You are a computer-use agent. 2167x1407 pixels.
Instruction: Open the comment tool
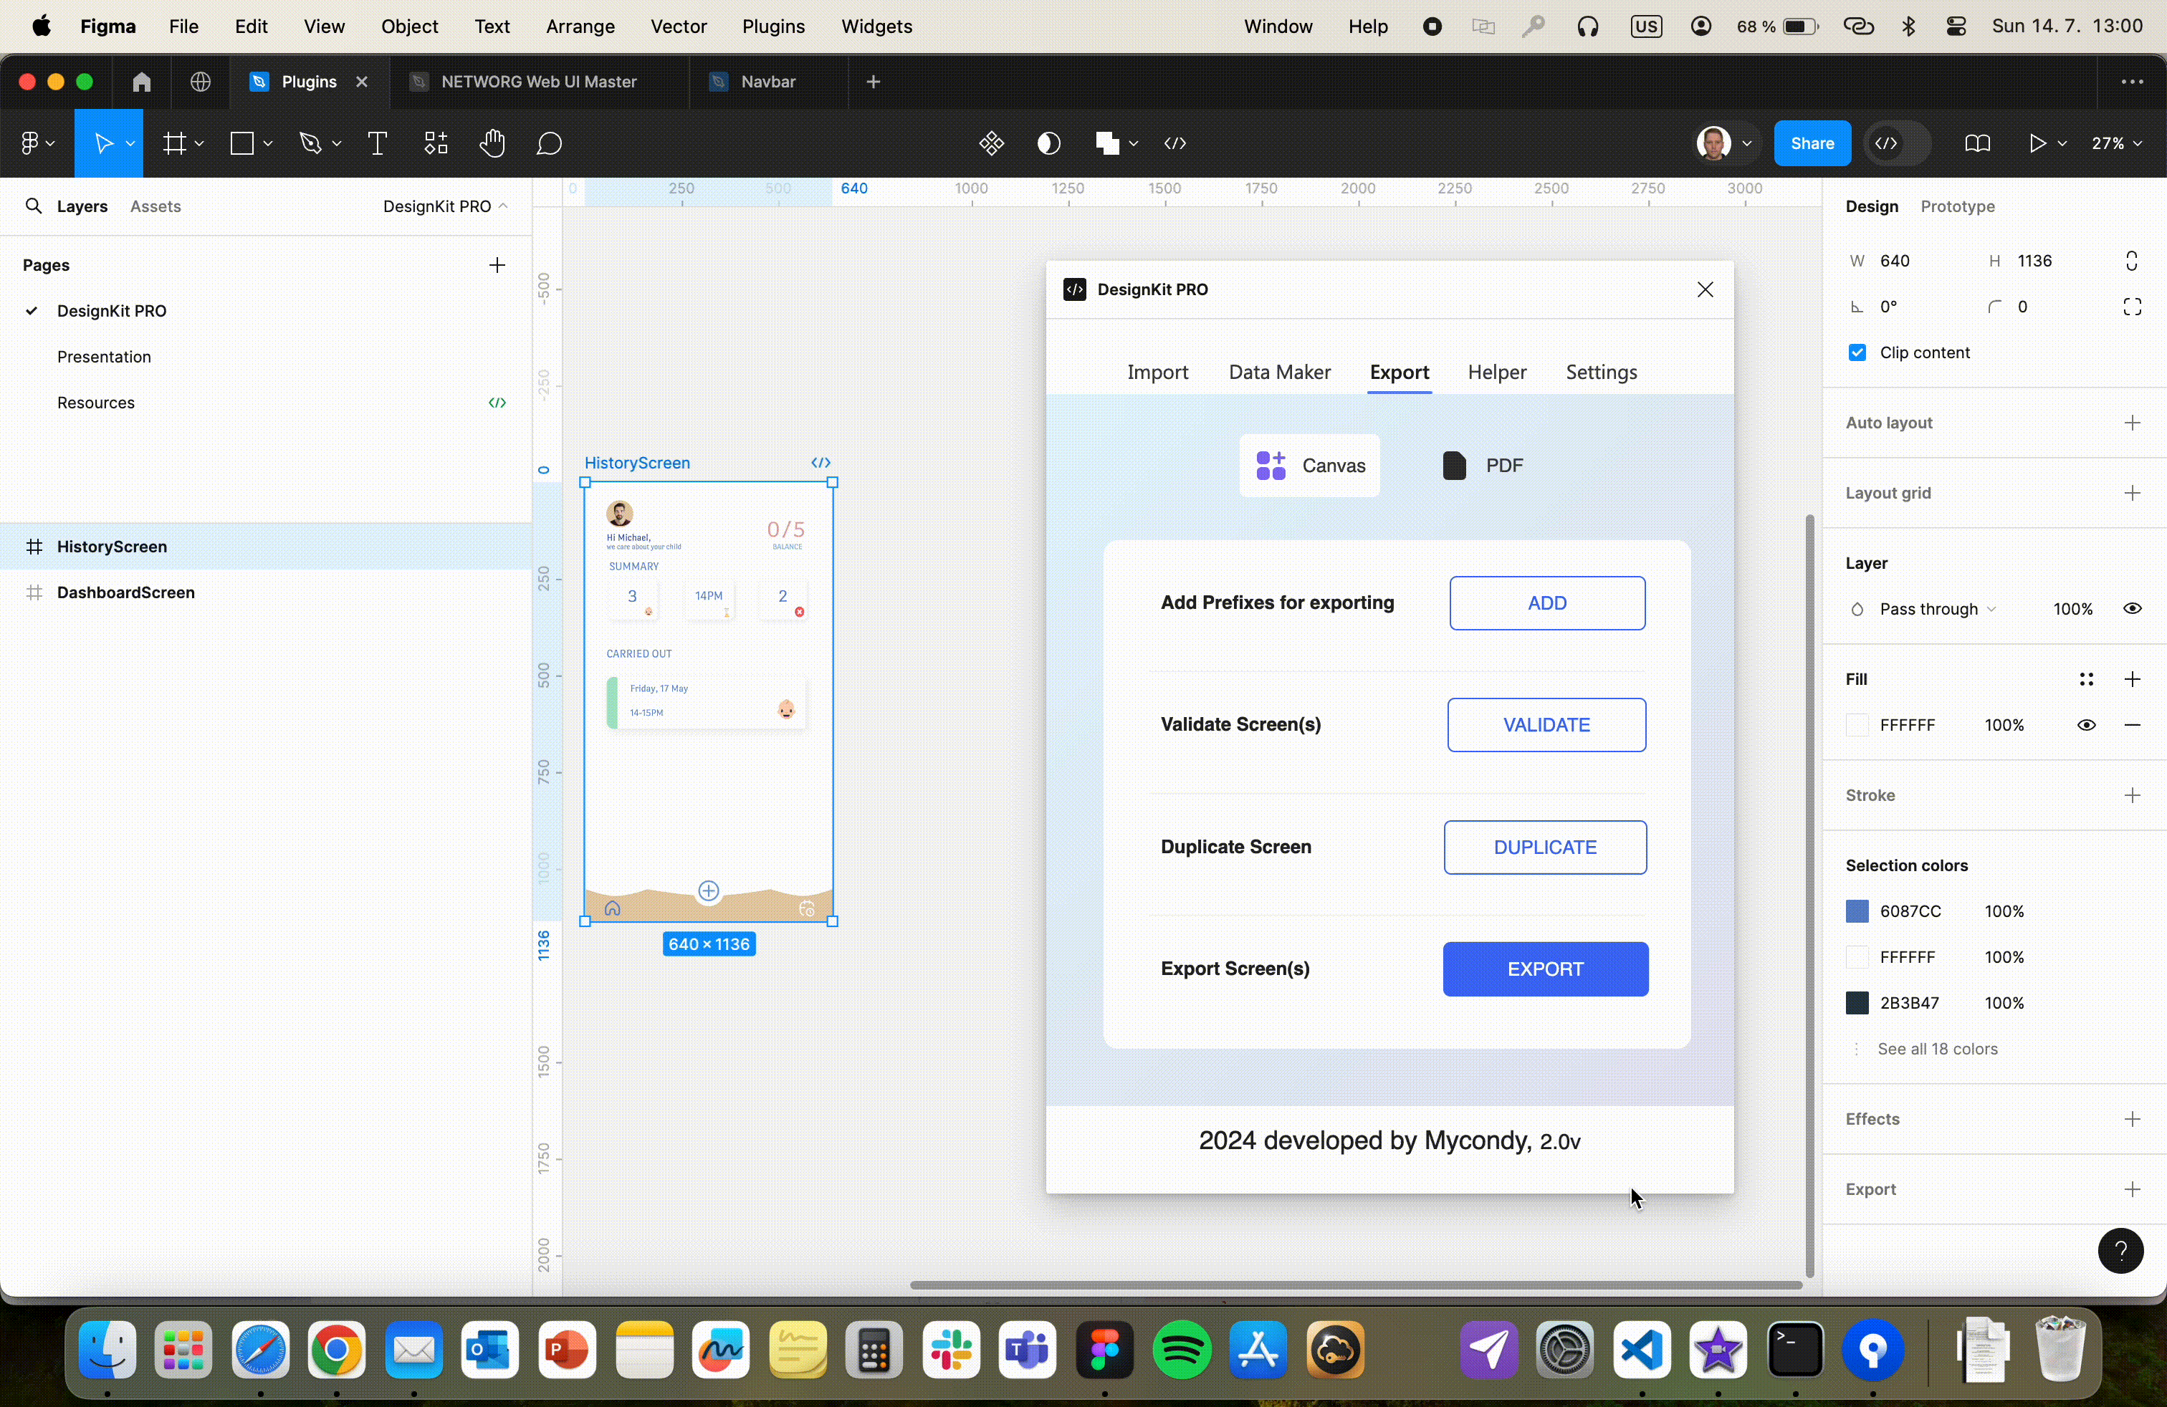point(549,143)
